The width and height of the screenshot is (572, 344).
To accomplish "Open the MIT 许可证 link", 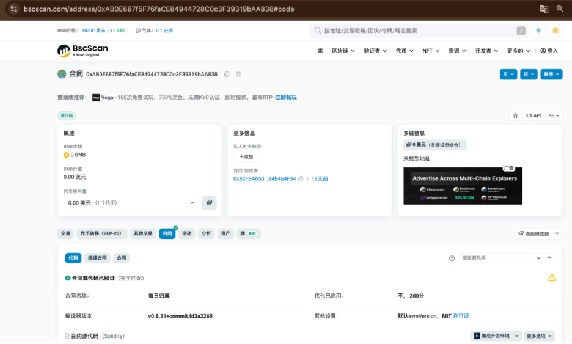I will pos(461,316).
